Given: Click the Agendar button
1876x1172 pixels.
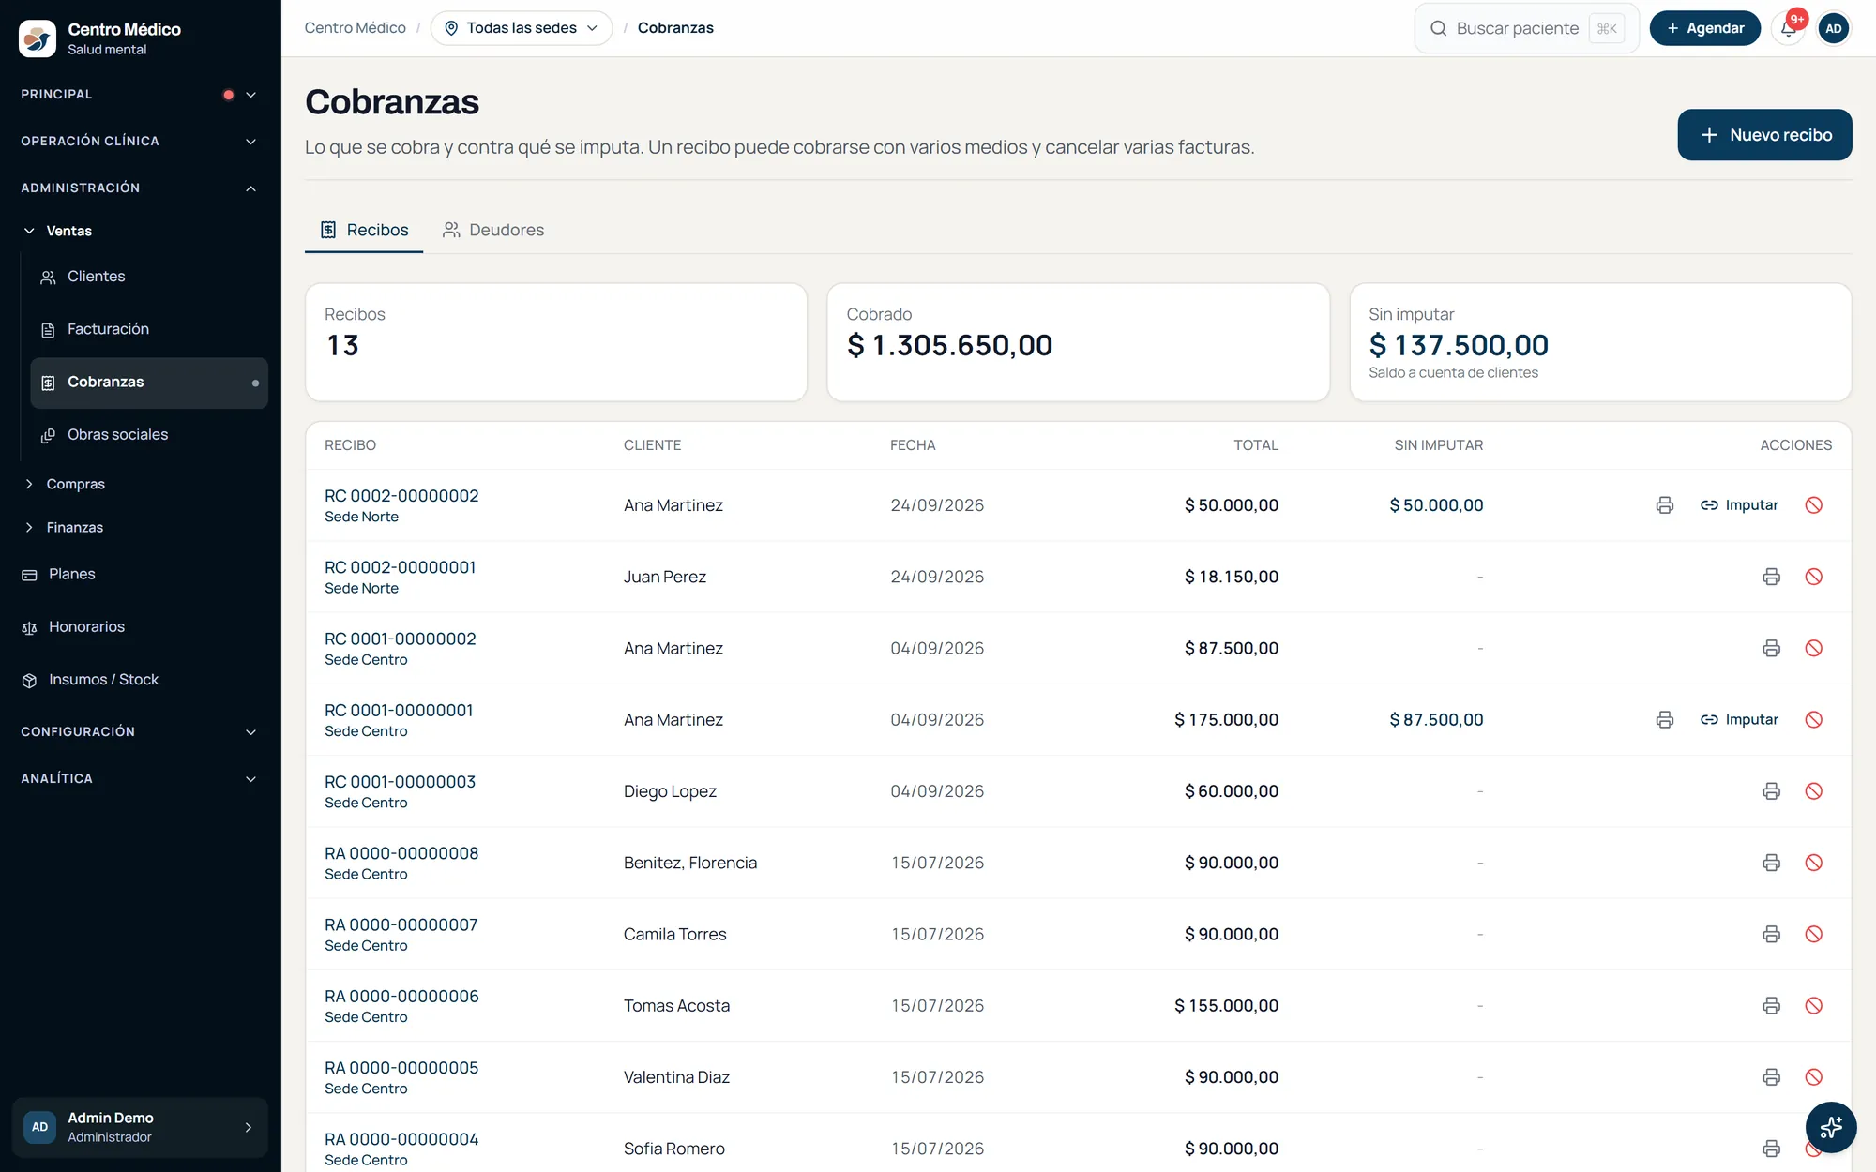Looking at the screenshot, I should point(1704,28).
